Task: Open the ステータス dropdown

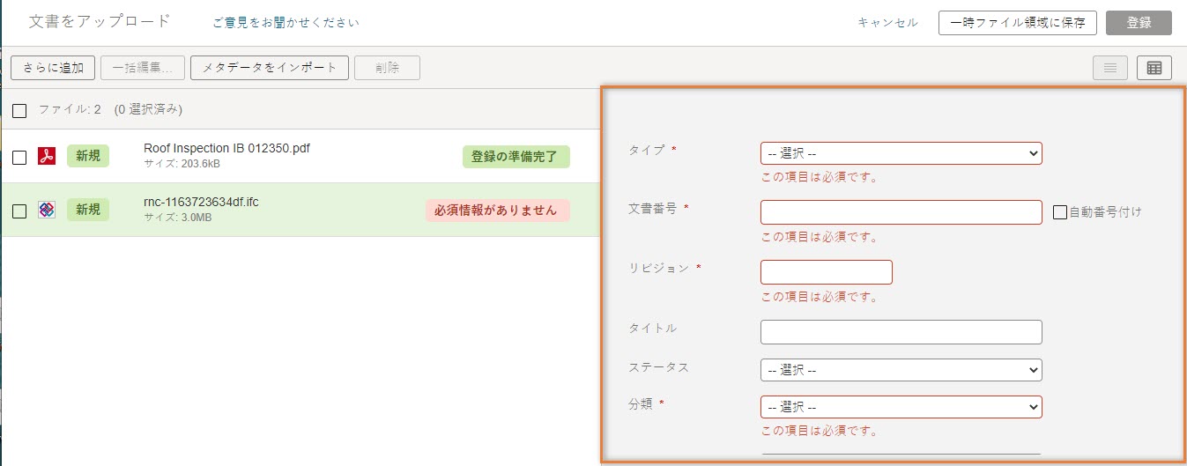Action: coord(901,370)
